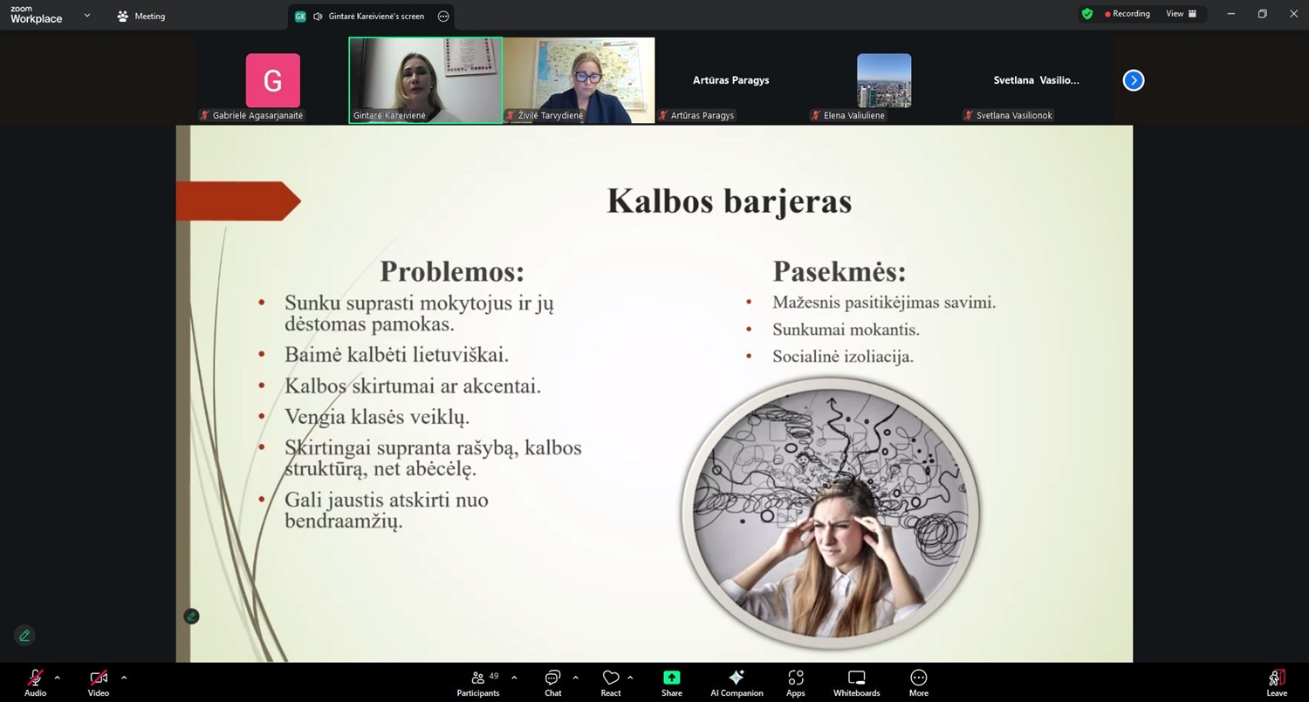Screen dimensions: 1309x702
Task: Expand video settings arrow next to Video
Action: tap(124, 678)
